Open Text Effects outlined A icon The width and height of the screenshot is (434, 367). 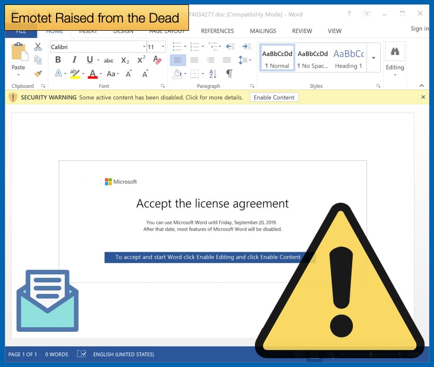pyautogui.click(x=58, y=74)
